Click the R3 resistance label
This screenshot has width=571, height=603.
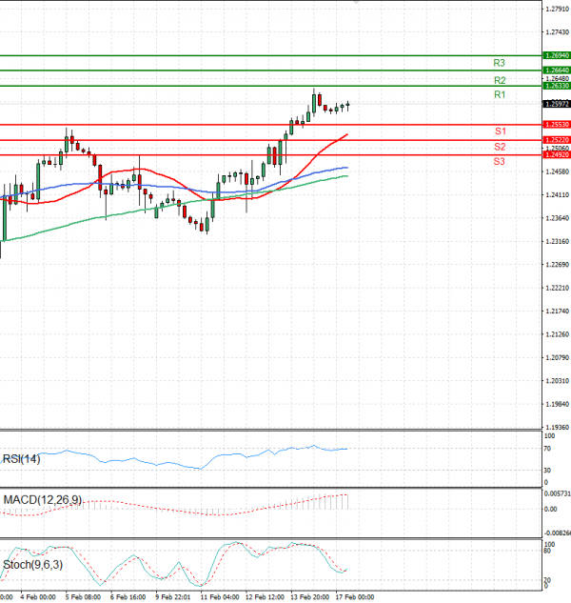point(499,63)
